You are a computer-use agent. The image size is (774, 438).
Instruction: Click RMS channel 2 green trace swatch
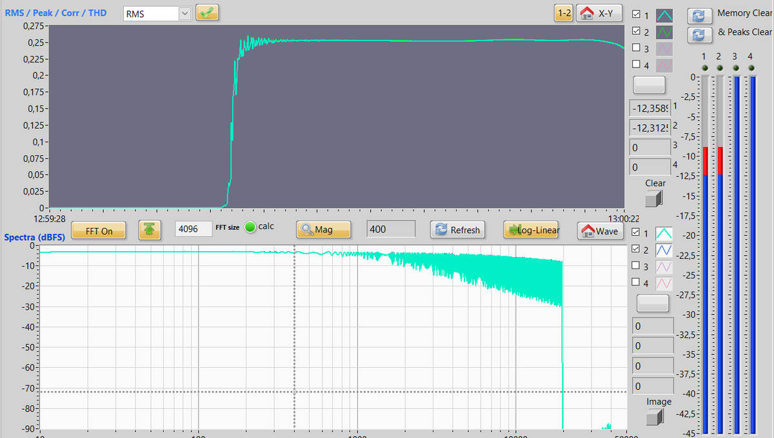pos(664,32)
